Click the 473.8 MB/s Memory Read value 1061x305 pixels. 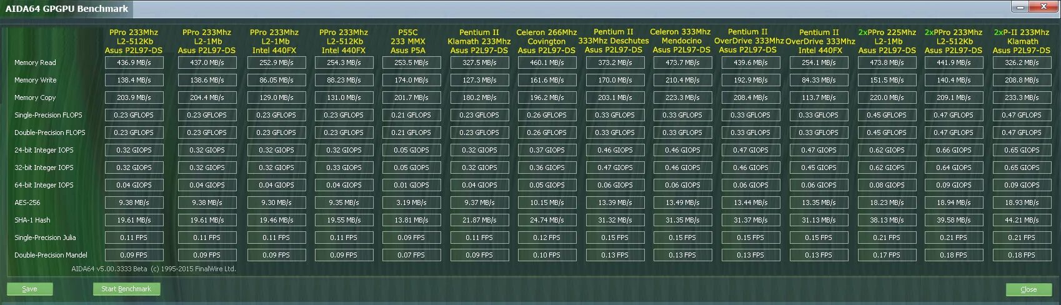point(886,62)
